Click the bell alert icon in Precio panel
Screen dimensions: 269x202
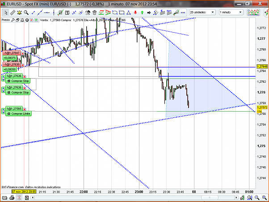click(22, 20)
